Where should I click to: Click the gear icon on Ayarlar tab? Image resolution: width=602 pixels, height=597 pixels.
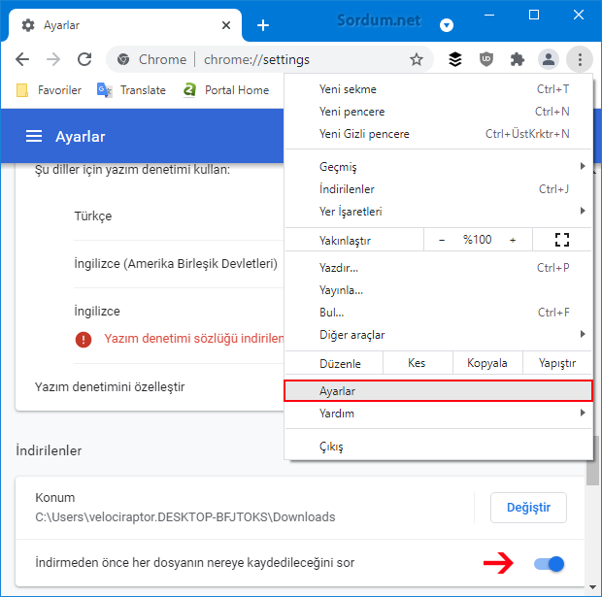[x=28, y=25]
